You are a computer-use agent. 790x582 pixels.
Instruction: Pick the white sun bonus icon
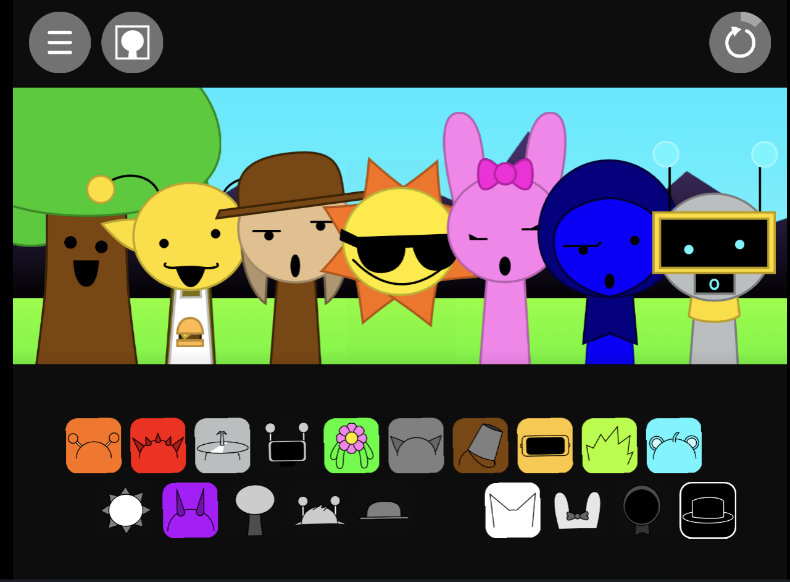(125, 510)
